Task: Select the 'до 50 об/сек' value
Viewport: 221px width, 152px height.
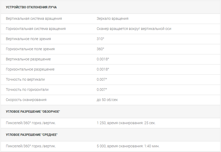Action: click(x=107, y=100)
